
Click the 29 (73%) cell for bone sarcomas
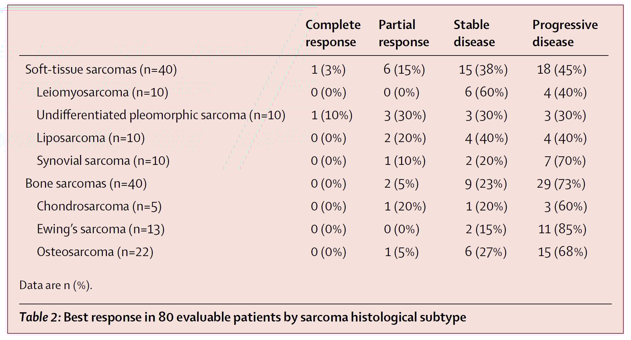(561, 184)
